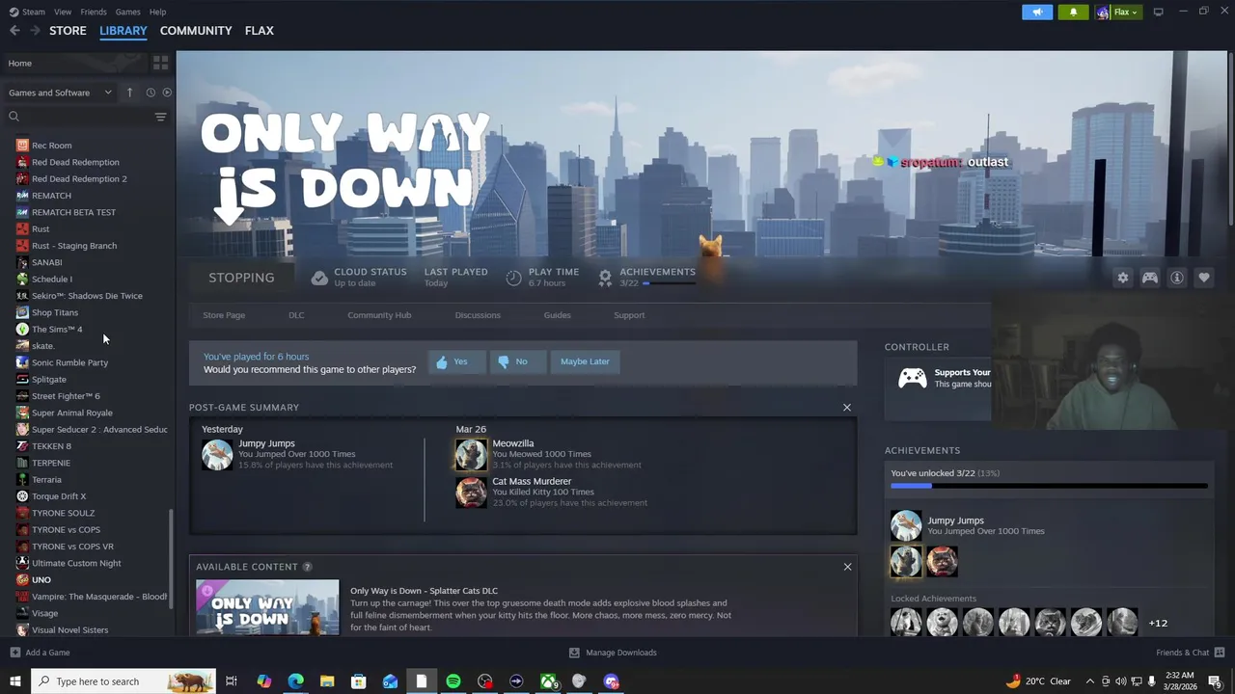The width and height of the screenshot is (1235, 694).
Task: Open the Games menu
Action: pyautogui.click(x=127, y=12)
